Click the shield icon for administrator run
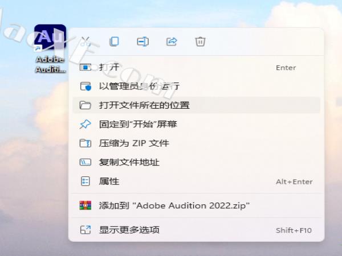Screen dimensions: 342x256 pos(85,86)
